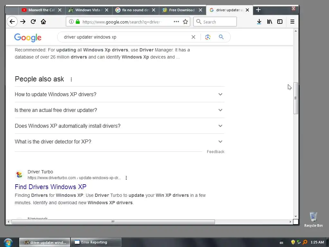The width and height of the screenshot is (329, 247).
Task: Click the keyboard icon in system tray
Action: (281, 242)
